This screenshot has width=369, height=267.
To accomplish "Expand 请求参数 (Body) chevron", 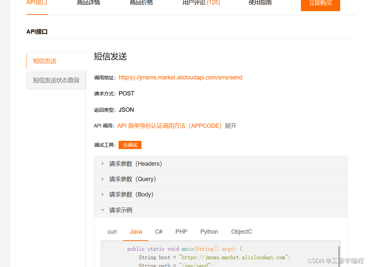I will coord(102,194).
